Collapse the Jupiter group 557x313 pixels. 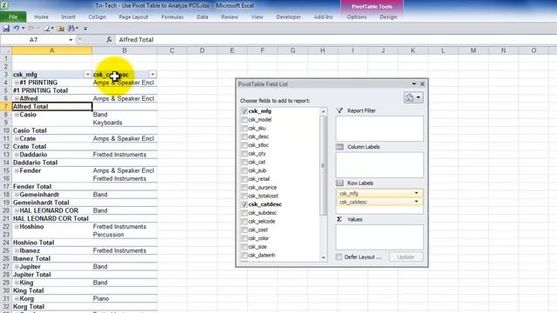pos(17,267)
